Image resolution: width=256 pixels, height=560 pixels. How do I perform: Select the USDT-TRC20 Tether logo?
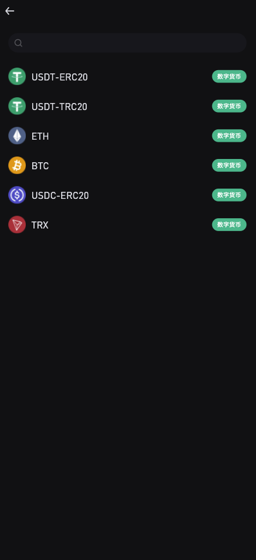17,106
